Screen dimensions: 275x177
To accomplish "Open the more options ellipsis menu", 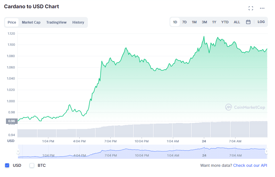I will [262, 8].
